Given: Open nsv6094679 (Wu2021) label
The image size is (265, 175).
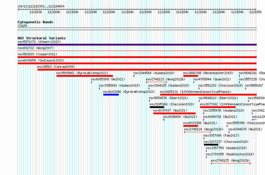Looking at the screenshot, I should [245, 129].
